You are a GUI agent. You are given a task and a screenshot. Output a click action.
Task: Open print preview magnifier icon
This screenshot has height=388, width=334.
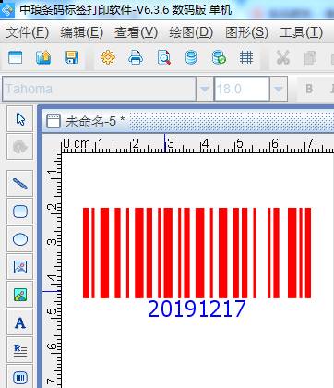point(163,57)
